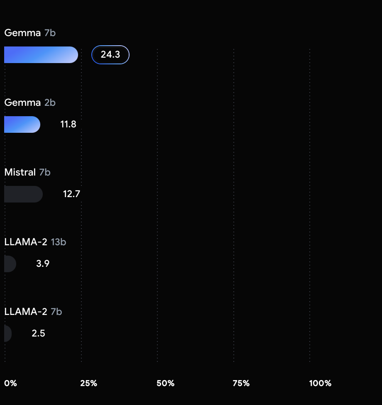Click the 50% axis label
Viewport: 382px width, 405px height.
pyautogui.click(x=165, y=383)
